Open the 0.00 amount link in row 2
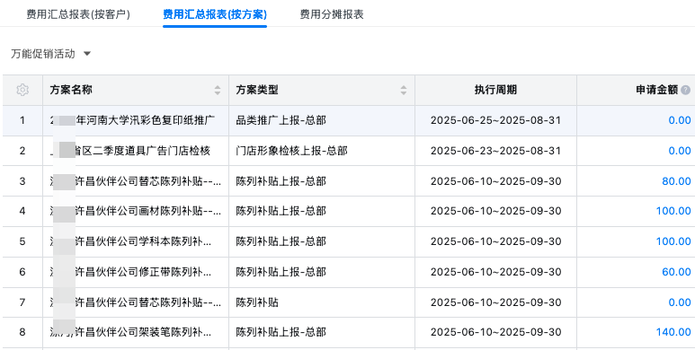 click(680, 151)
